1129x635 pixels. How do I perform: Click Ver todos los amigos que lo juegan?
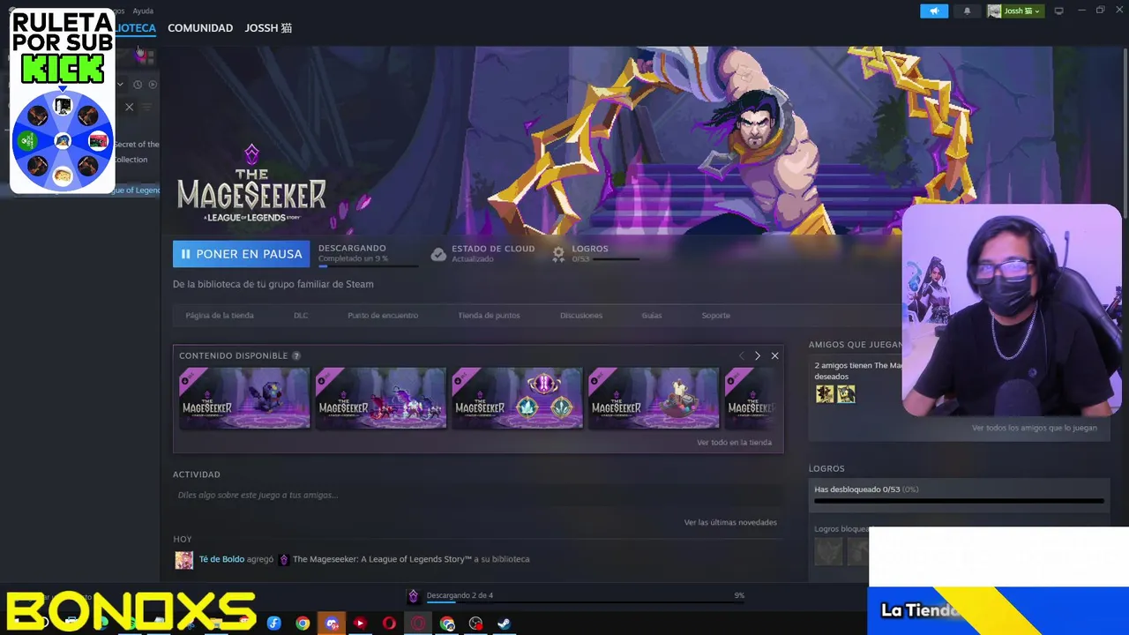pos(1035,428)
